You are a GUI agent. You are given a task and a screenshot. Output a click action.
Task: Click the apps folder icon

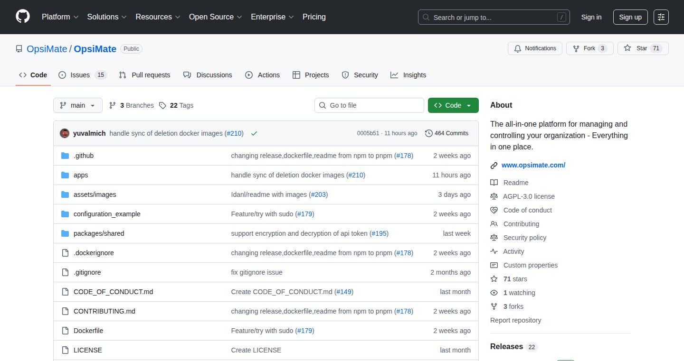pos(65,175)
